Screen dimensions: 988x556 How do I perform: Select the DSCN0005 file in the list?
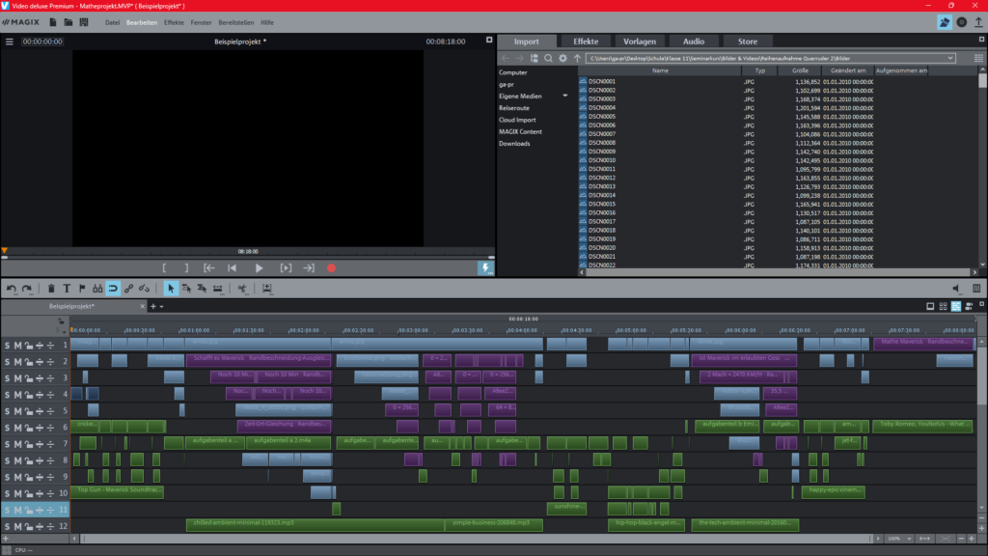click(x=602, y=117)
